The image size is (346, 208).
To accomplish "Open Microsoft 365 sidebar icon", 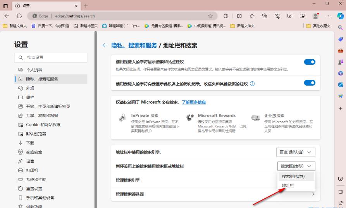I will point(341,73).
